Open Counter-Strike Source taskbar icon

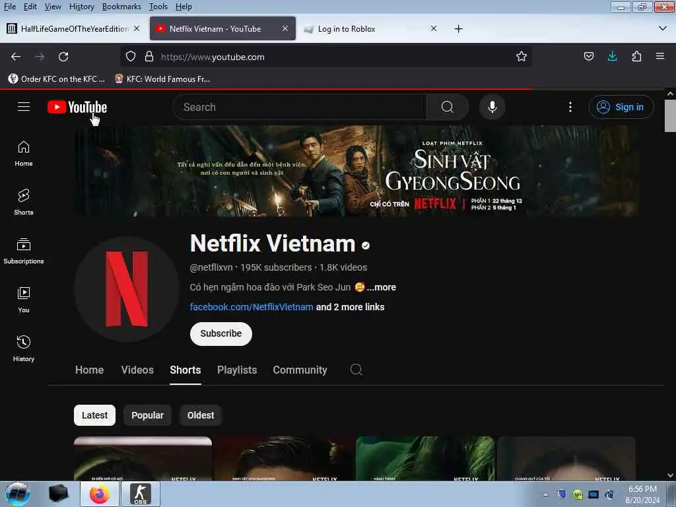pyautogui.click(x=141, y=494)
